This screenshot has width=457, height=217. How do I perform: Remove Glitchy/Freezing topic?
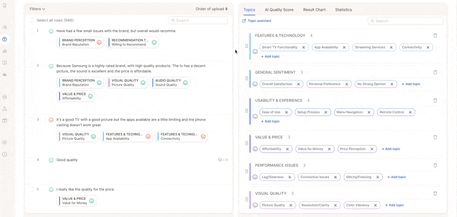(378, 177)
